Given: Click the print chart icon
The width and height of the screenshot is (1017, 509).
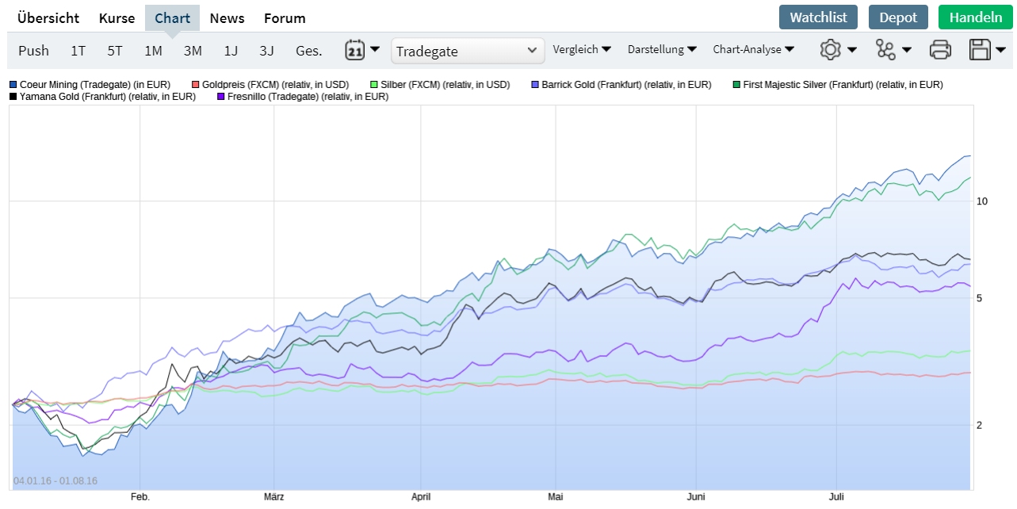Looking at the screenshot, I should [x=941, y=49].
